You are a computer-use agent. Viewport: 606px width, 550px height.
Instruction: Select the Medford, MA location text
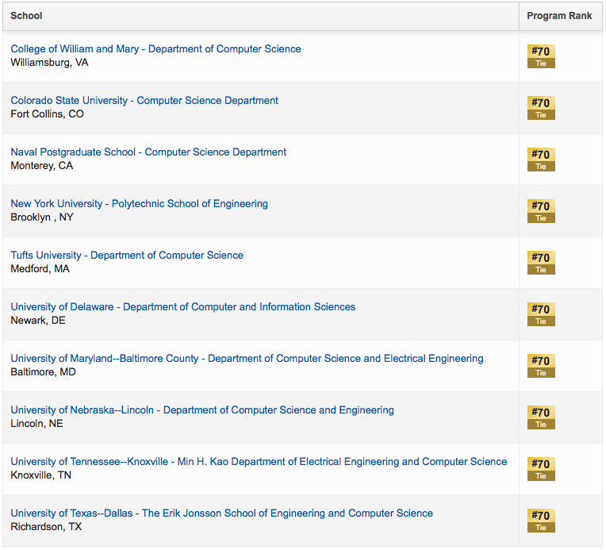pyautogui.click(x=40, y=269)
